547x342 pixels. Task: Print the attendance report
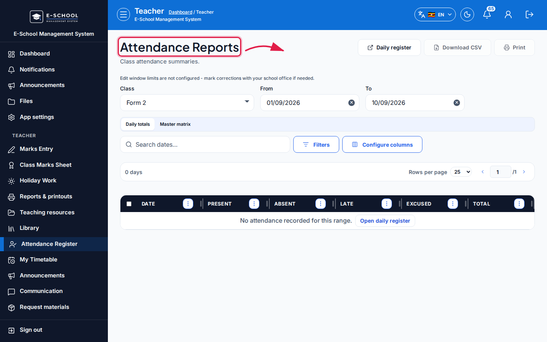pos(514,47)
